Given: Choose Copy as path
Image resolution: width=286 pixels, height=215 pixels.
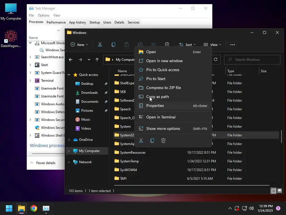Looking at the screenshot, I should (173, 97).
